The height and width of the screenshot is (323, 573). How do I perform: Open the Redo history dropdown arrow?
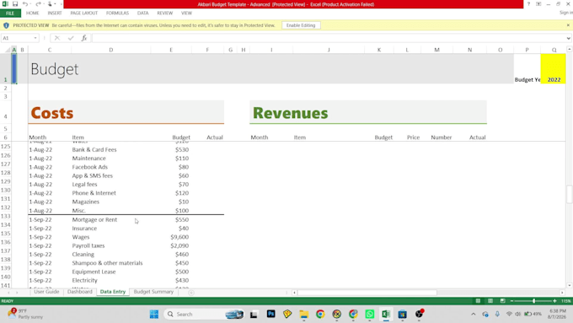point(43,4)
